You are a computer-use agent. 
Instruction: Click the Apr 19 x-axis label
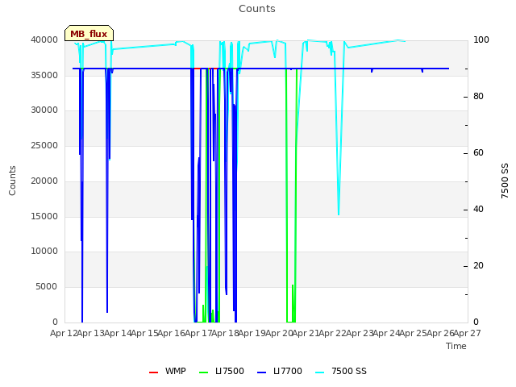coord(252,333)
